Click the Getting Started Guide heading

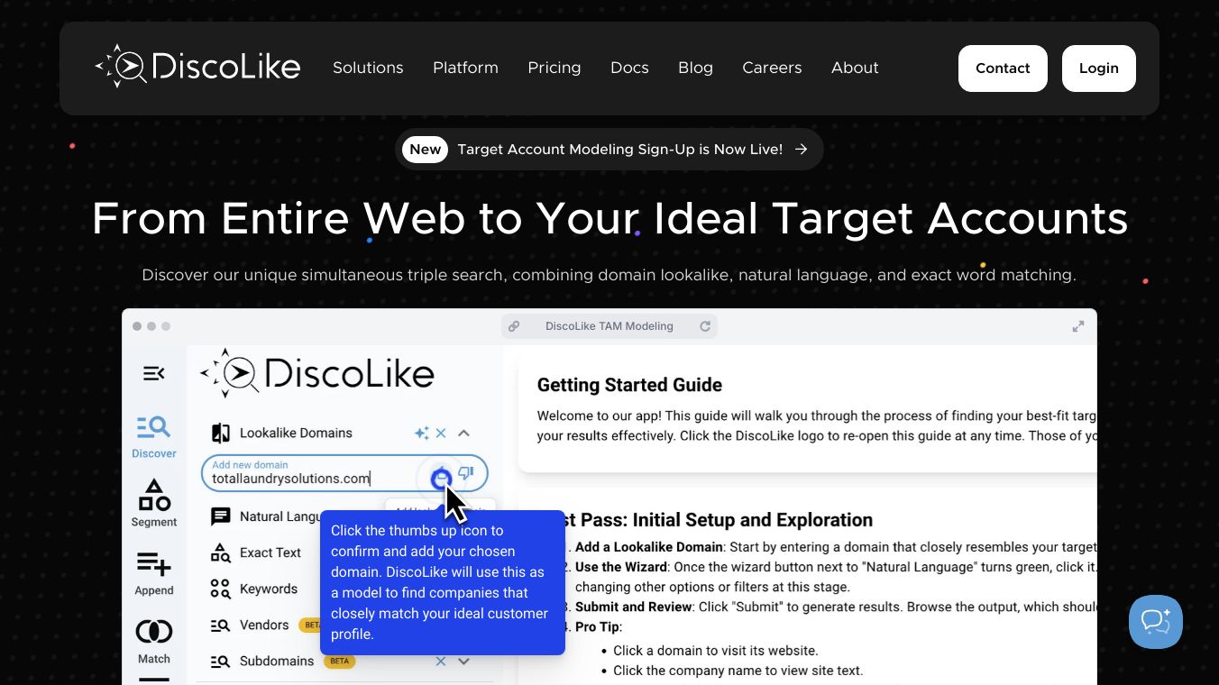(629, 385)
